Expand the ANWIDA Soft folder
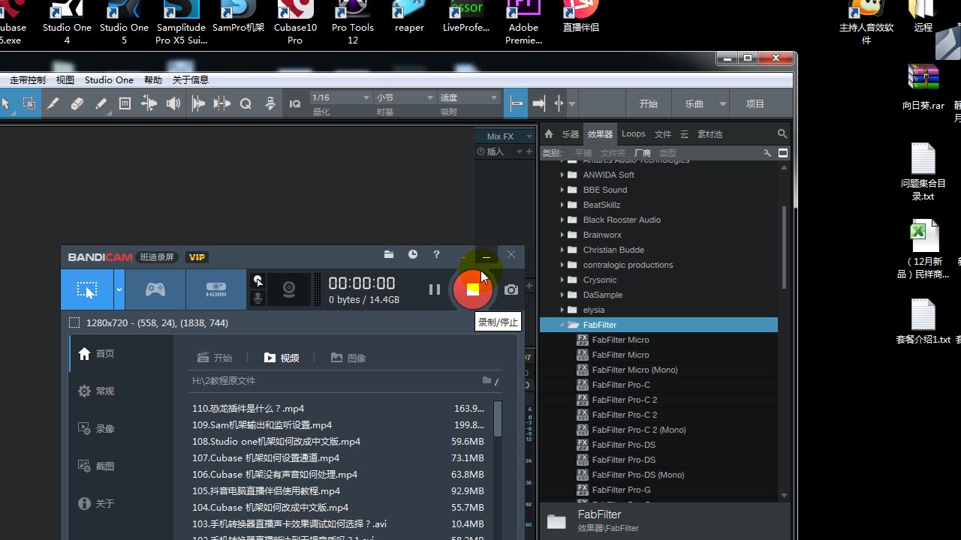This screenshot has width=961, height=540. pos(562,175)
